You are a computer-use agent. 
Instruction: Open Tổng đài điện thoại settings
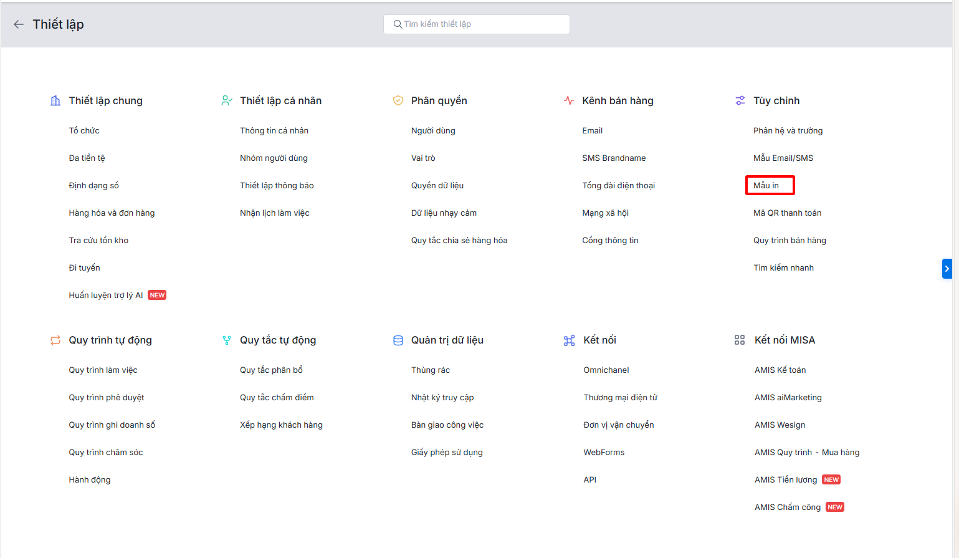(618, 186)
